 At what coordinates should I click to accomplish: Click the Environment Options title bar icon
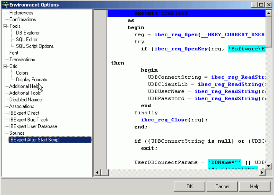(x=5, y=5)
